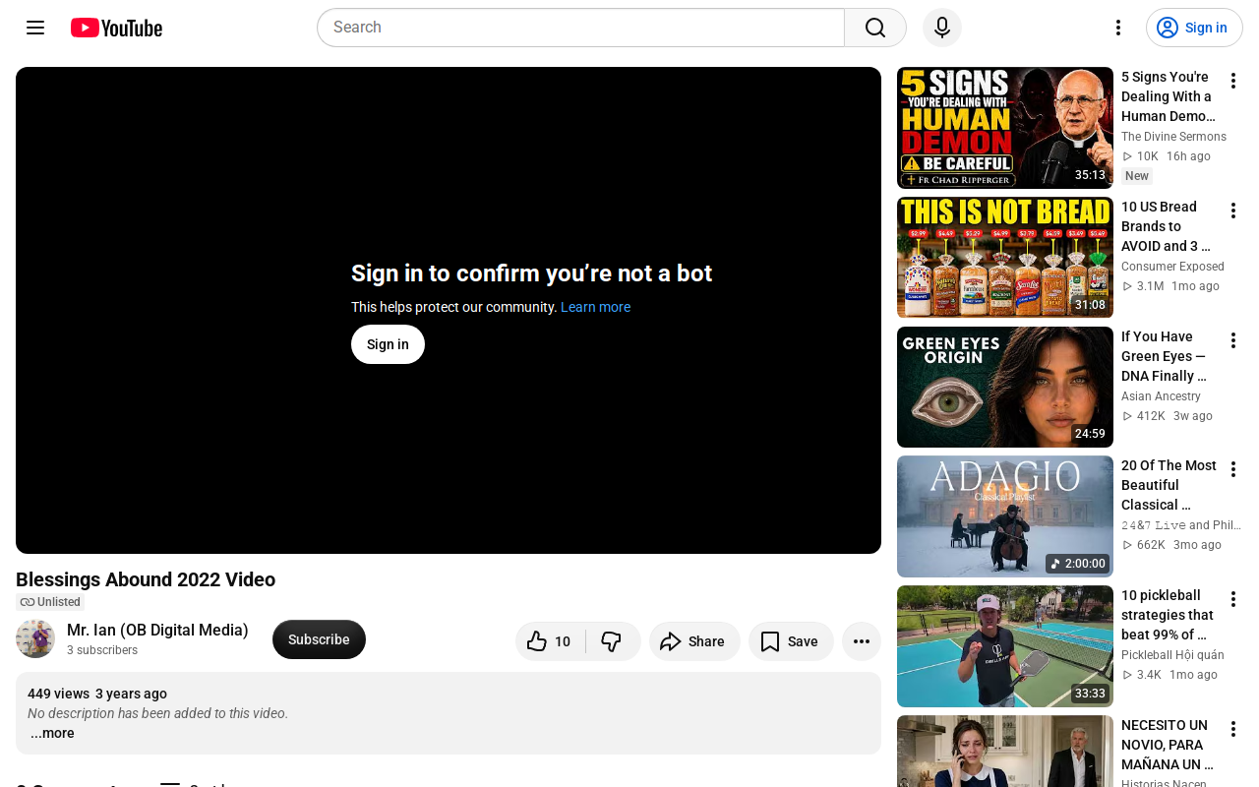This screenshot has height=787, width=1259.
Task: Open the hamburger guide menu
Action: (35, 28)
